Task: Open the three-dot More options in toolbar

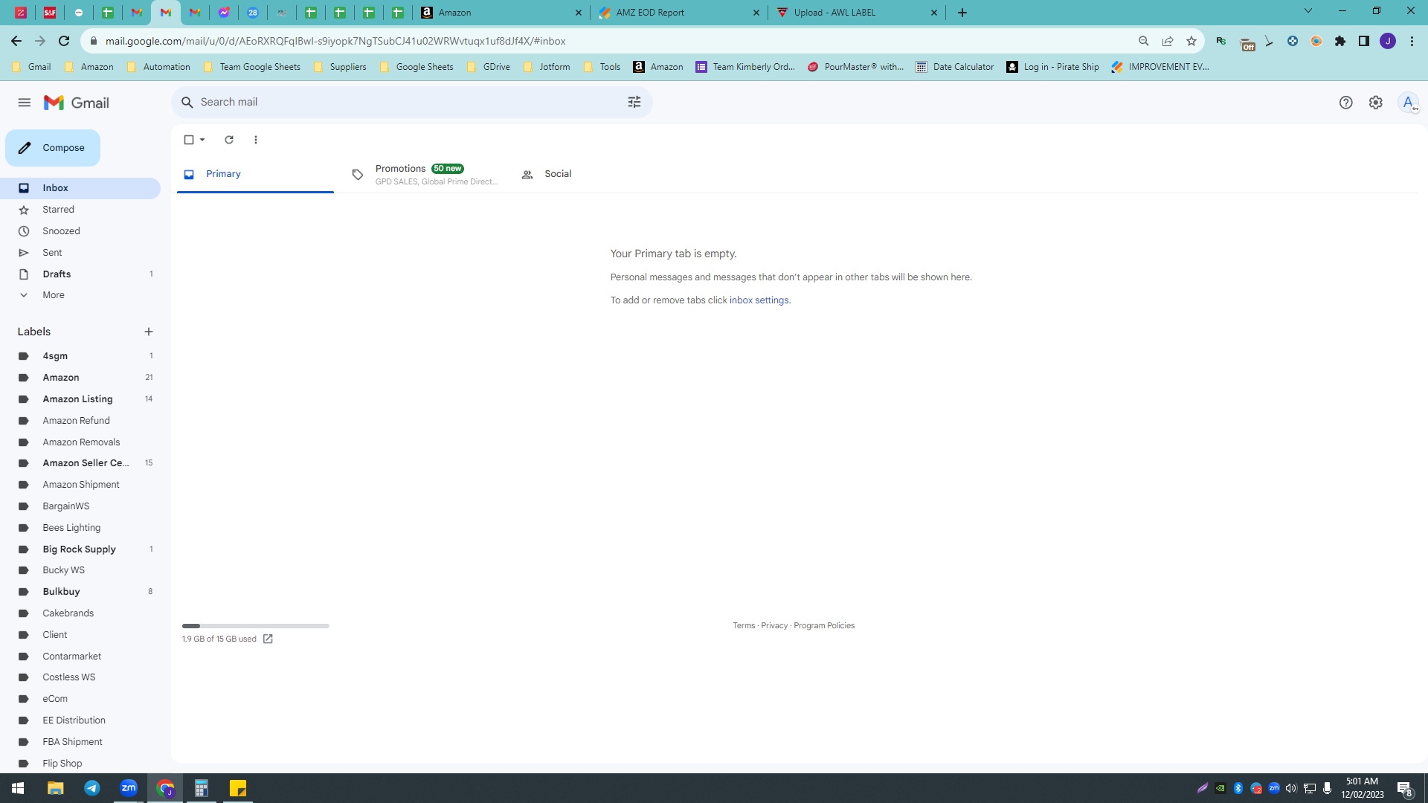Action: (256, 140)
